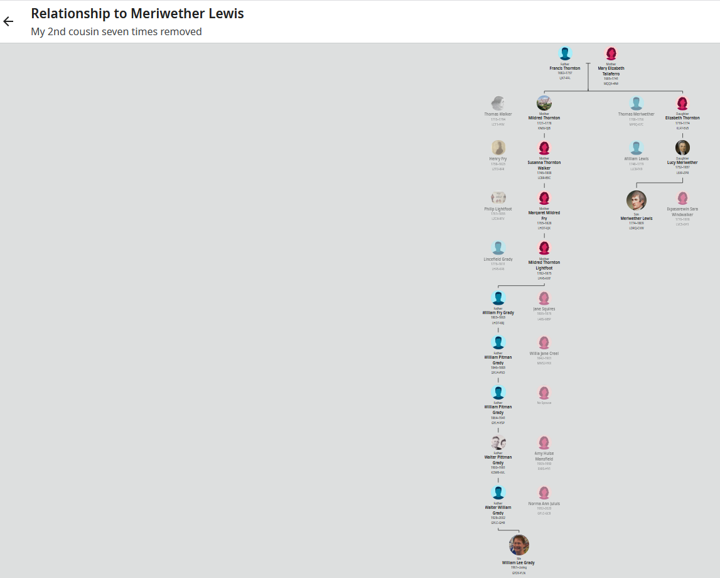The width and height of the screenshot is (720, 578).
Task: Open the Meriwether Lewis portrait thumbnail
Action: 637,200
